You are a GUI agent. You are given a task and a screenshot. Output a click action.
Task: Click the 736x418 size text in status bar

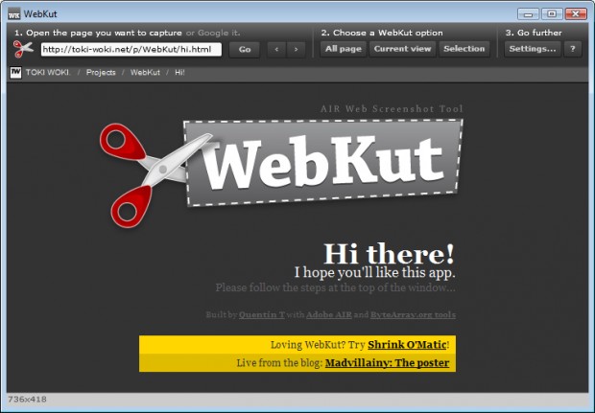pyautogui.click(x=27, y=400)
